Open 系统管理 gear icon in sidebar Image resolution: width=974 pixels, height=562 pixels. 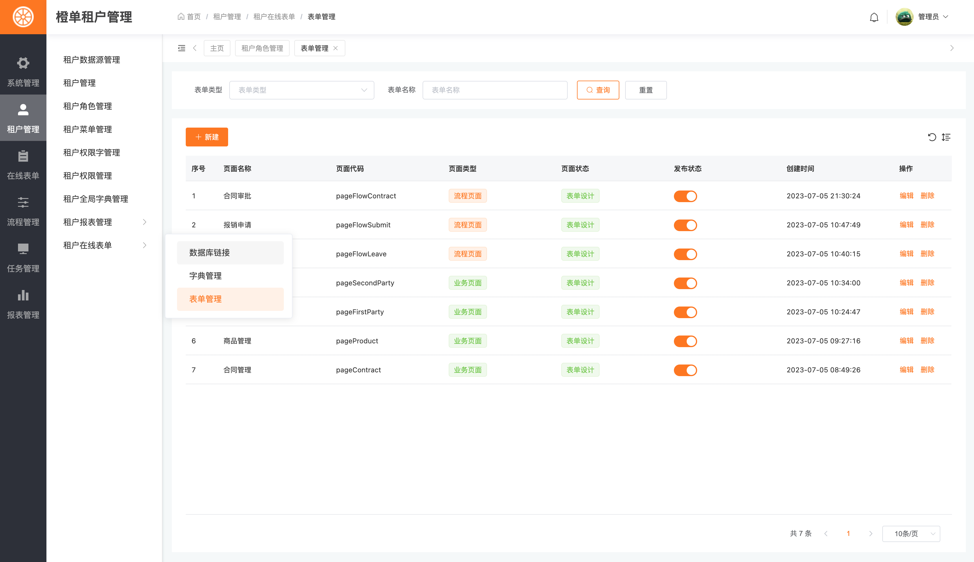[23, 63]
